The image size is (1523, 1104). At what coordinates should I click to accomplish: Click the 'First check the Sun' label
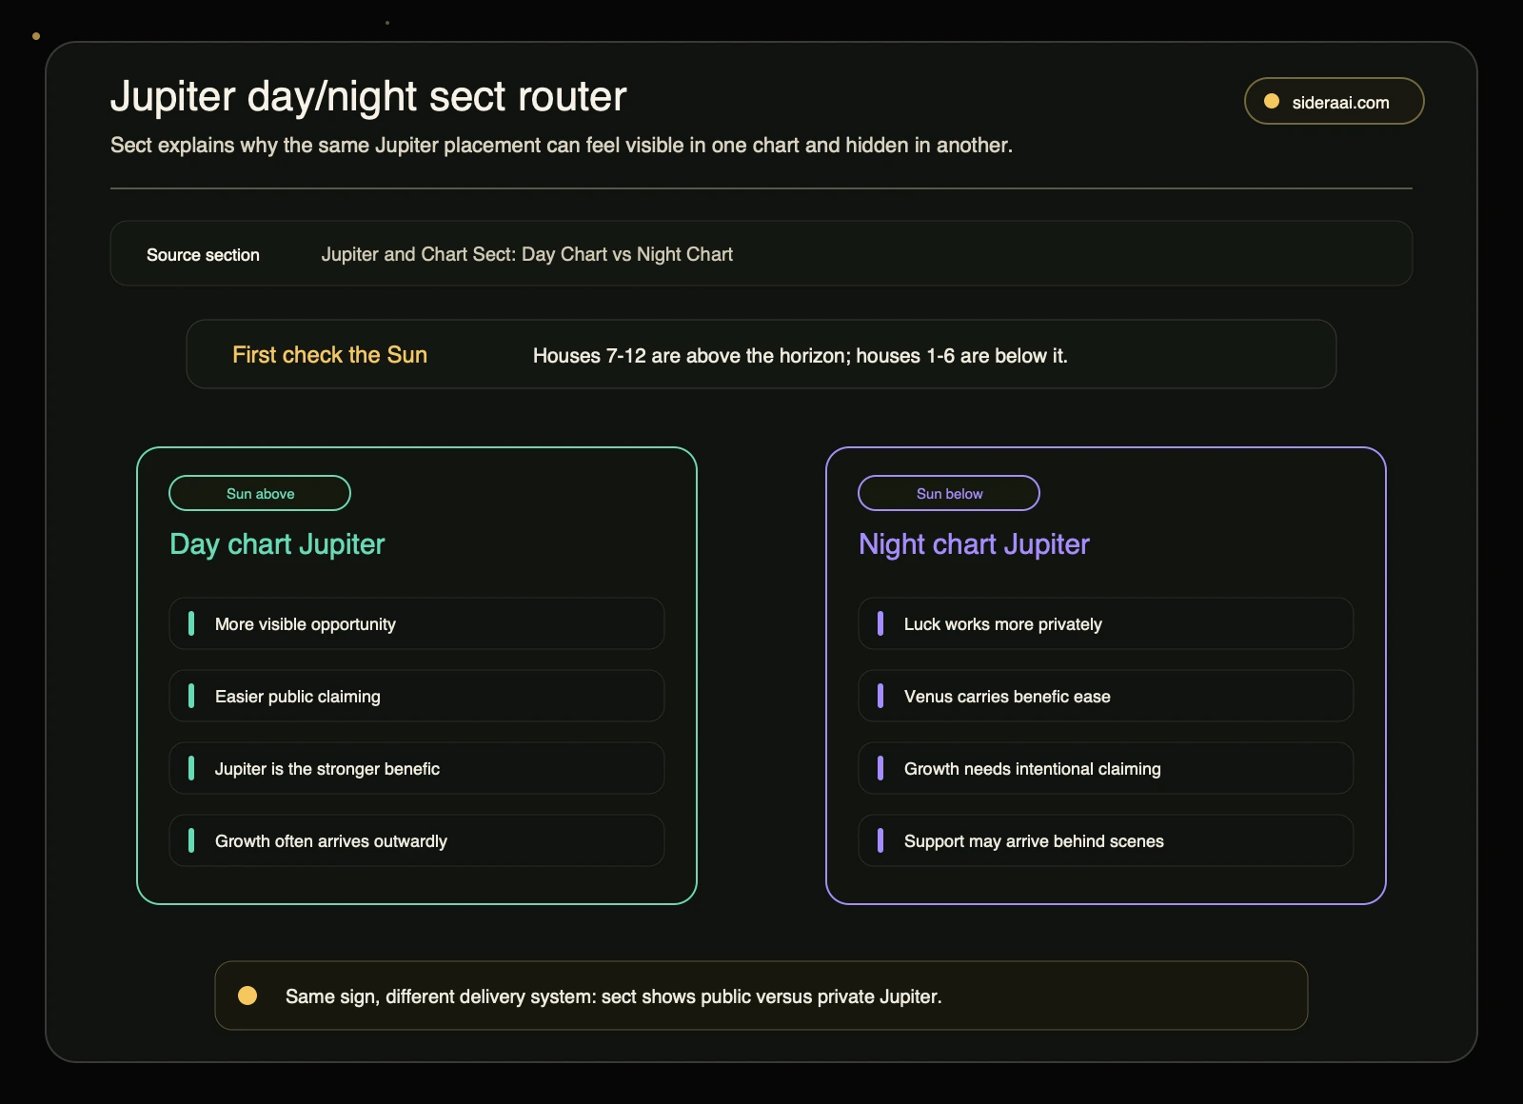pos(329,354)
